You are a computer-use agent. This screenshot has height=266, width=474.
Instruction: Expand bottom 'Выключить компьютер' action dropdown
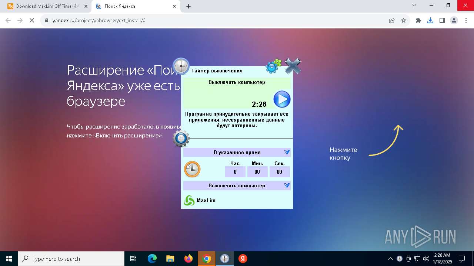[237, 185]
